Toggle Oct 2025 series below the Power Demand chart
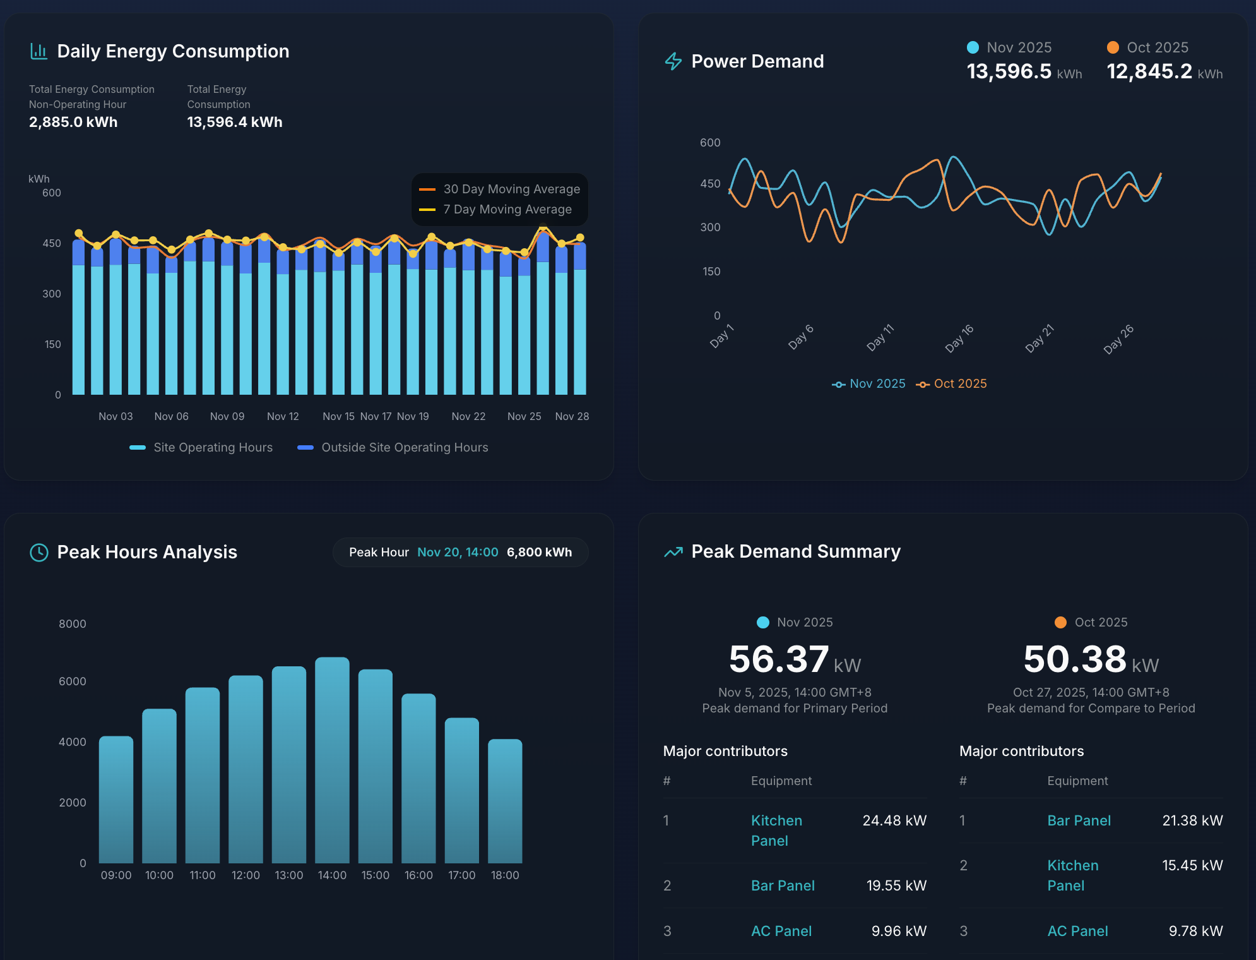This screenshot has height=960, width=1256. tap(951, 383)
